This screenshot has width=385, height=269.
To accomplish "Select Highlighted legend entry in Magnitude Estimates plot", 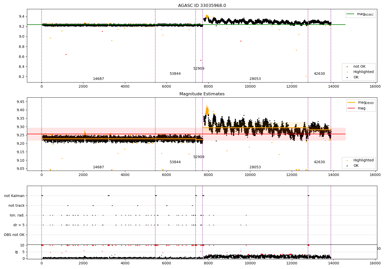I will click(360, 160).
